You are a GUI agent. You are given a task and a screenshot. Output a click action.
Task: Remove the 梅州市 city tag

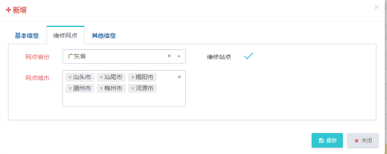coord(101,89)
